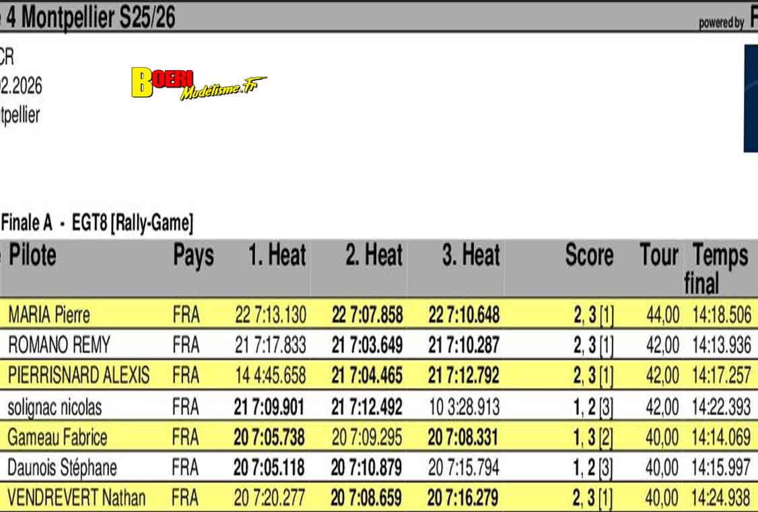
Task: Select the 3. Heat column header
Action: [x=471, y=256]
